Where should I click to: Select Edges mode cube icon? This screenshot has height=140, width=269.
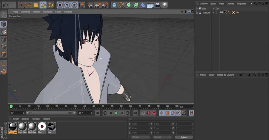(x=4, y=47)
